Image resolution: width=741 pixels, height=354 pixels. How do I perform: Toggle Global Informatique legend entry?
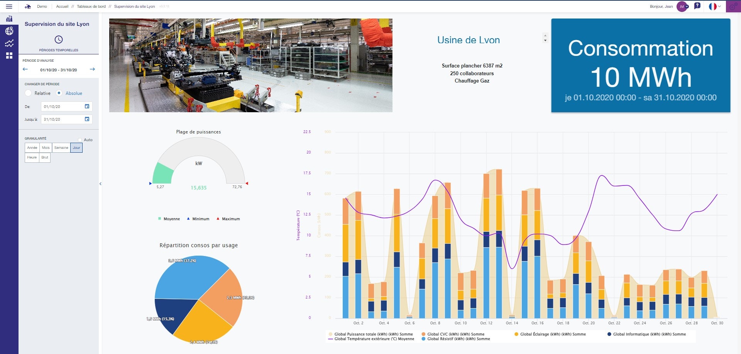coord(646,334)
